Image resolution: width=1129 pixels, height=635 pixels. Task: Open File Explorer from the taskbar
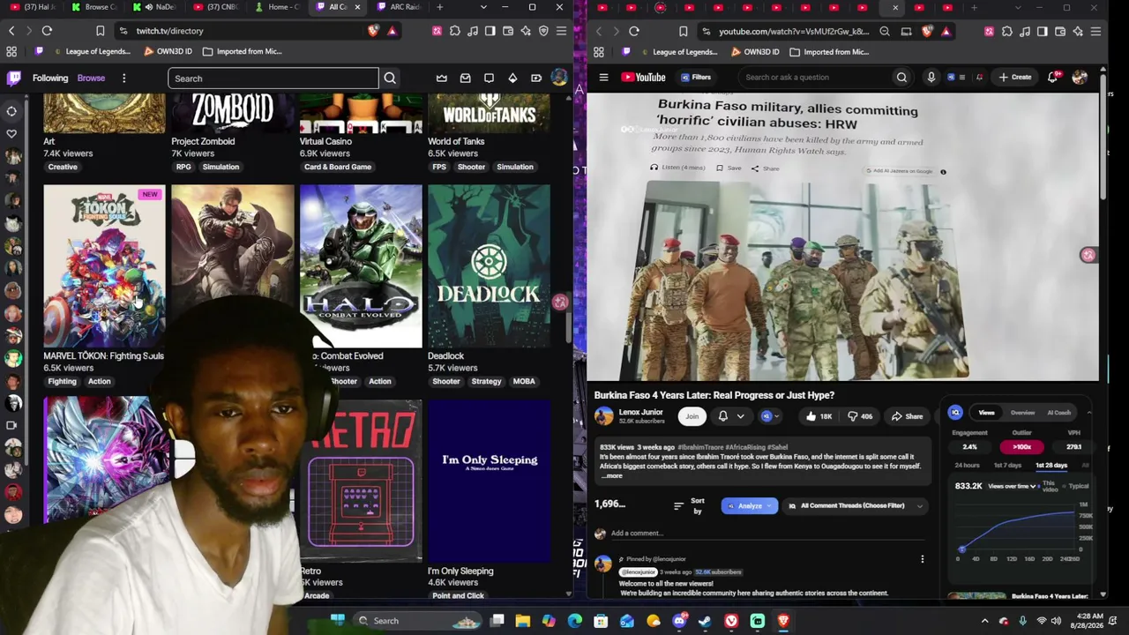click(x=523, y=621)
